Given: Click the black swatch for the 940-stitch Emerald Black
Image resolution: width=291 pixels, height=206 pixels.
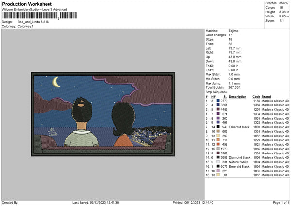Looking at the screenshot, I should coord(218,127).
